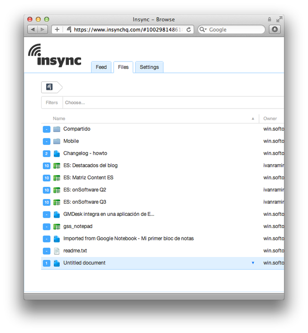This screenshot has width=308, height=333.
Task: Toggle the badge beside Compartido
Action: pyautogui.click(x=47, y=129)
